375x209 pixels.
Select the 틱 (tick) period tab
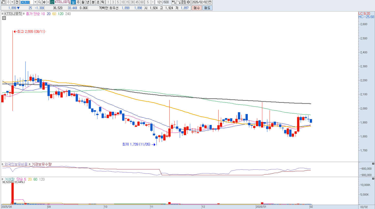pos(103,2)
